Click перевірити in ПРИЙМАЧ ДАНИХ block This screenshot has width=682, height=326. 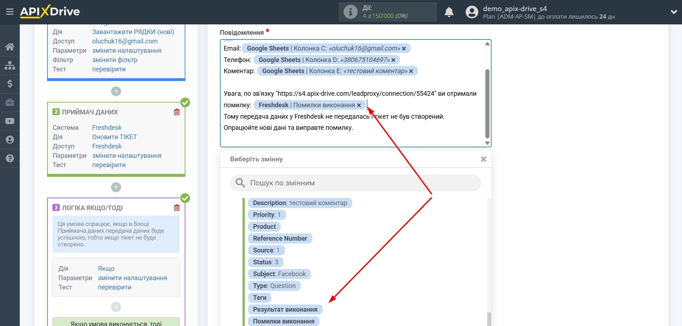click(109, 165)
